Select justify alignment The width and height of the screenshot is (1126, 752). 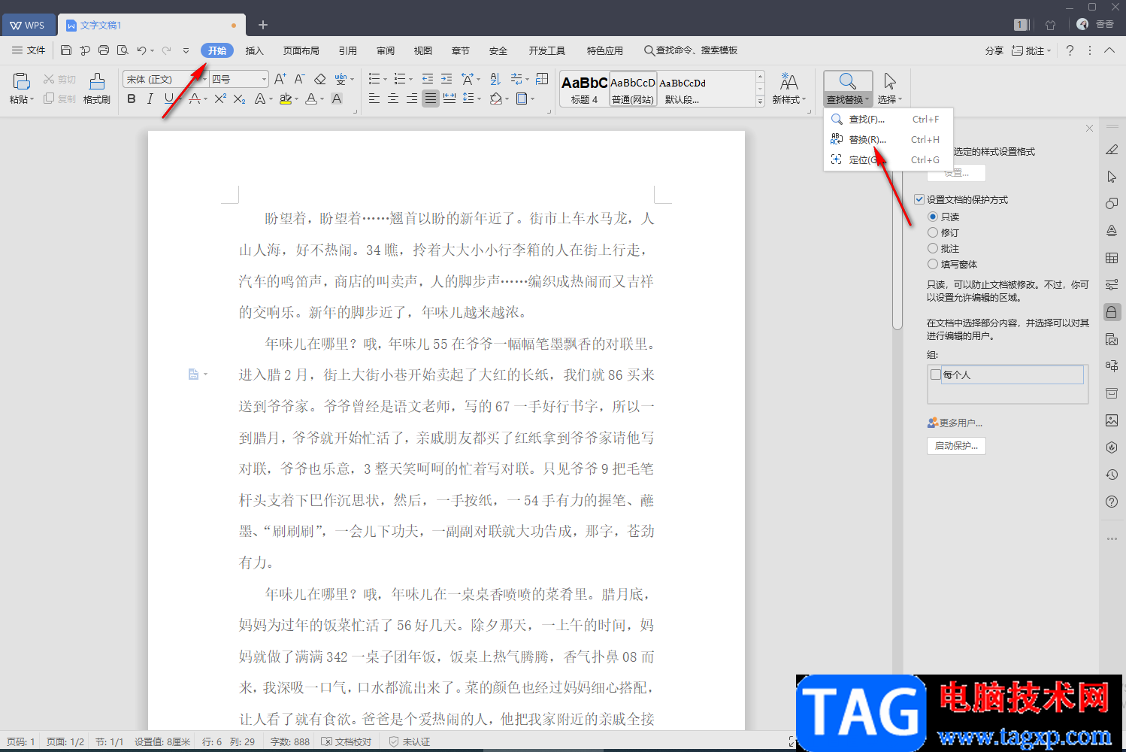(431, 99)
